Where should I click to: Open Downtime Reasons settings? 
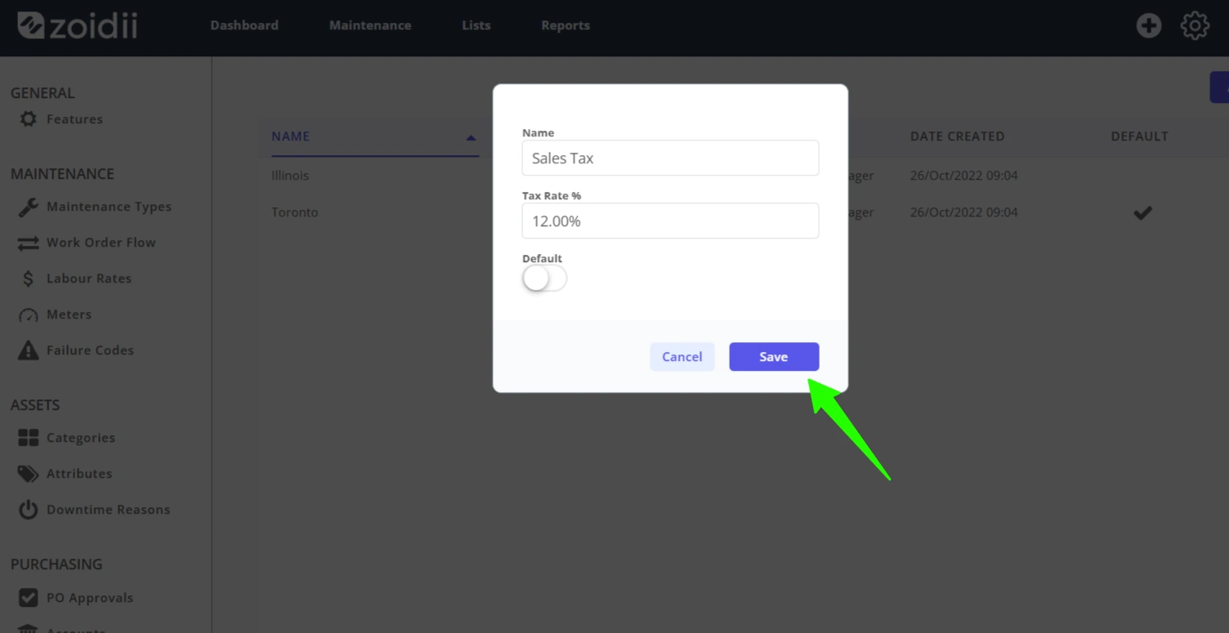(x=108, y=510)
